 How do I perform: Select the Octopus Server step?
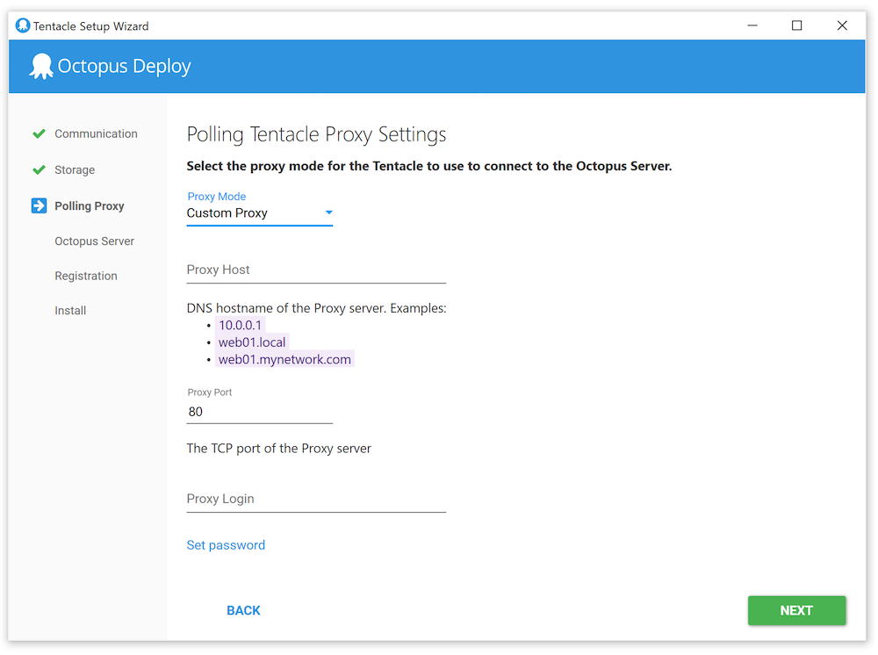click(94, 241)
